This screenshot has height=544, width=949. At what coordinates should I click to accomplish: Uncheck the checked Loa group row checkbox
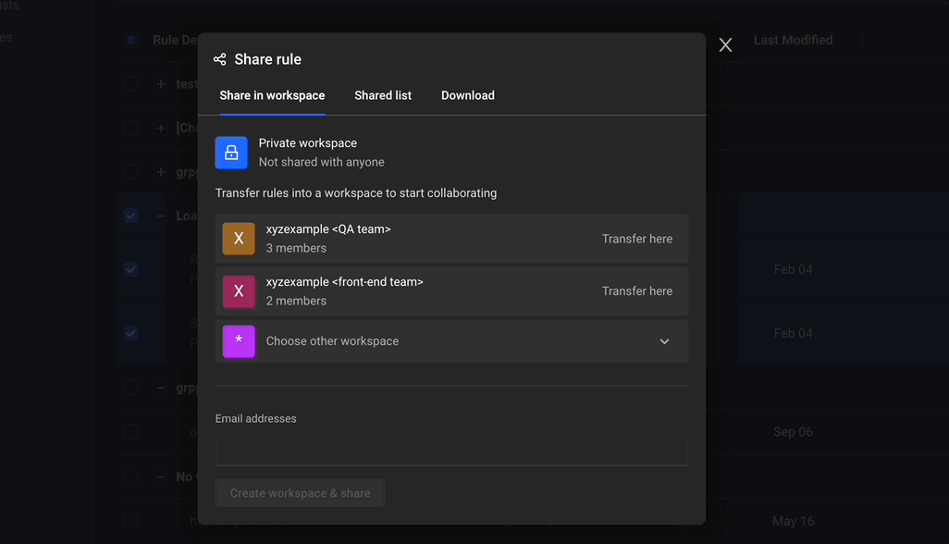(x=130, y=216)
